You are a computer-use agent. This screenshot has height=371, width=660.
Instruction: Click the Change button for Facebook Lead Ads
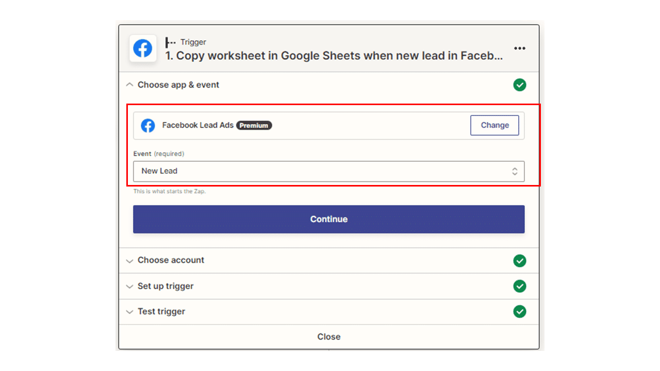point(494,125)
